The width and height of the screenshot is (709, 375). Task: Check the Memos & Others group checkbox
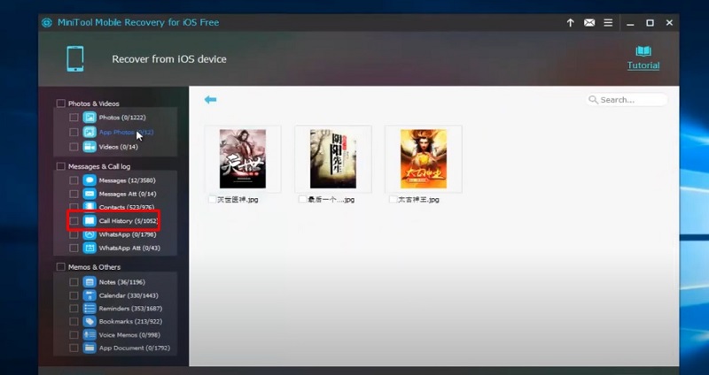click(61, 267)
